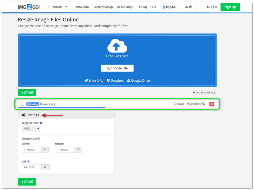The width and height of the screenshot is (254, 190).
Task: Remove Flowers.svg with red X button
Action: (212, 104)
